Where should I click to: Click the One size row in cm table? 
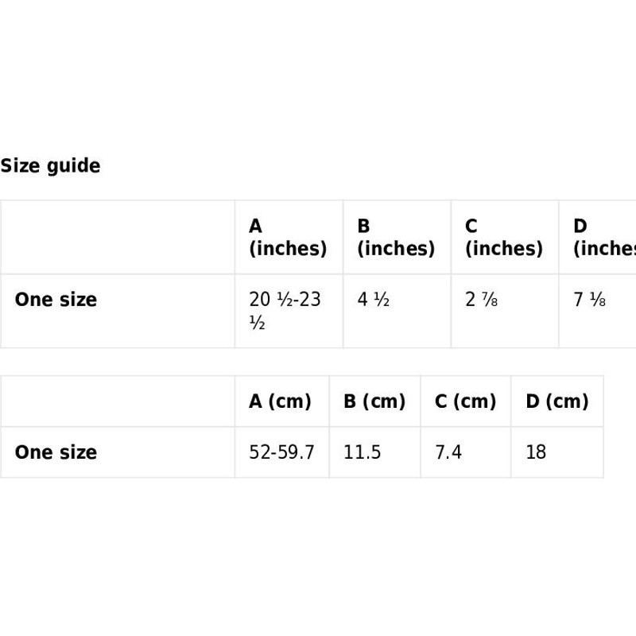(56, 452)
